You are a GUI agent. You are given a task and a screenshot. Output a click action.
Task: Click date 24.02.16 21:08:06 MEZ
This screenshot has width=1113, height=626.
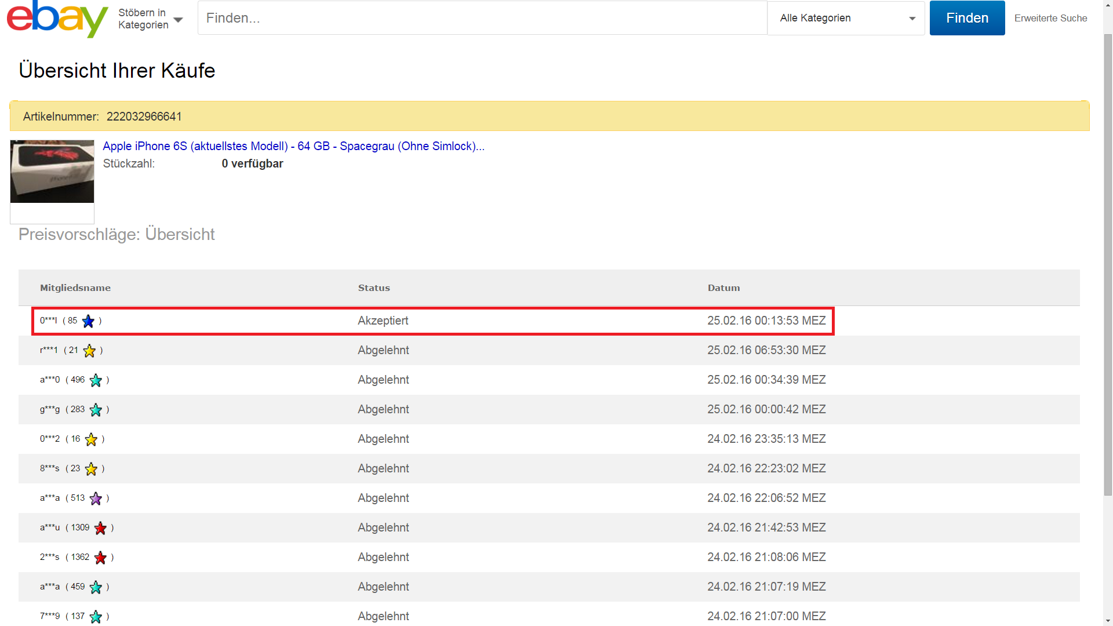[x=766, y=557]
